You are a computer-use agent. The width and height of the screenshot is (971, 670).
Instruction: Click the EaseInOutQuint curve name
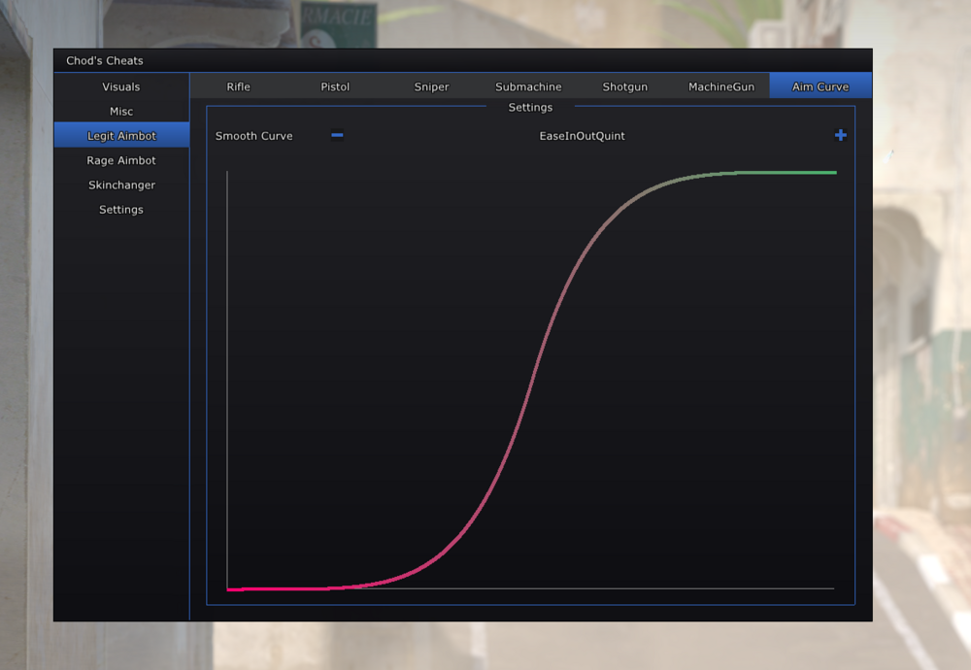pos(582,136)
